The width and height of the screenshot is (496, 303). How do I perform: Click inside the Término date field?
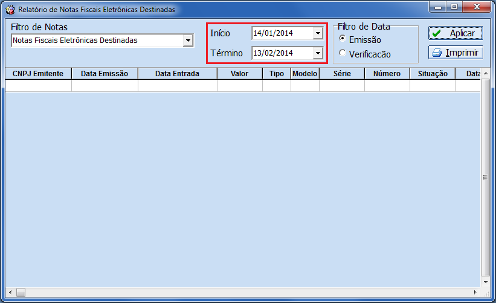click(281, 53)
